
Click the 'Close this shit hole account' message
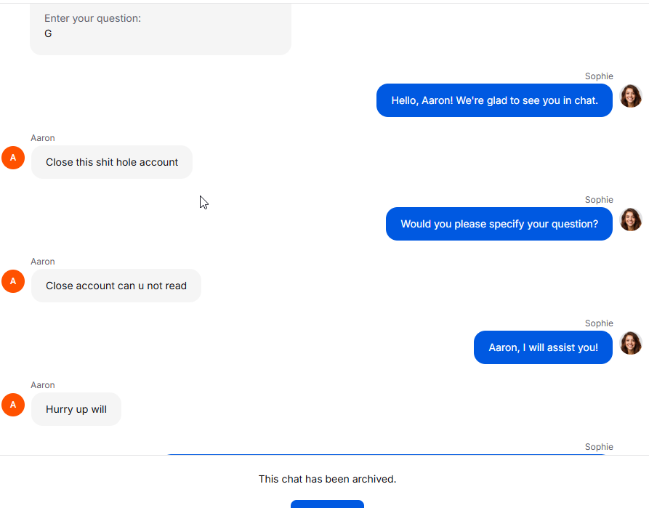[x=112, y=162]
